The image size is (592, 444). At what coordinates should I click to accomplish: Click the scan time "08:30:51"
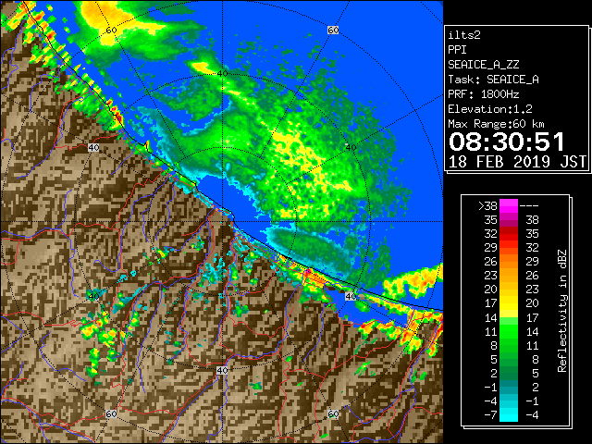click(507, 142)
